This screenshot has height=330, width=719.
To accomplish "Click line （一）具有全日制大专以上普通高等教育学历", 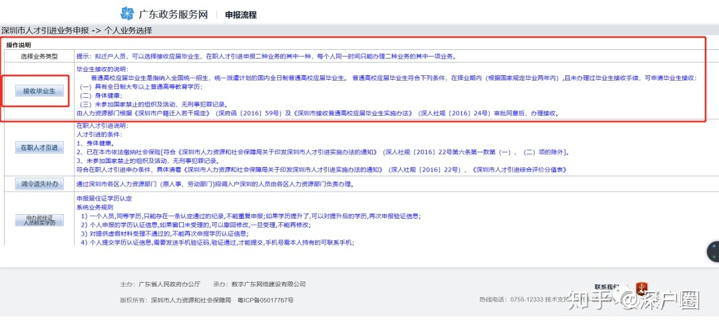I will point(140,86).
